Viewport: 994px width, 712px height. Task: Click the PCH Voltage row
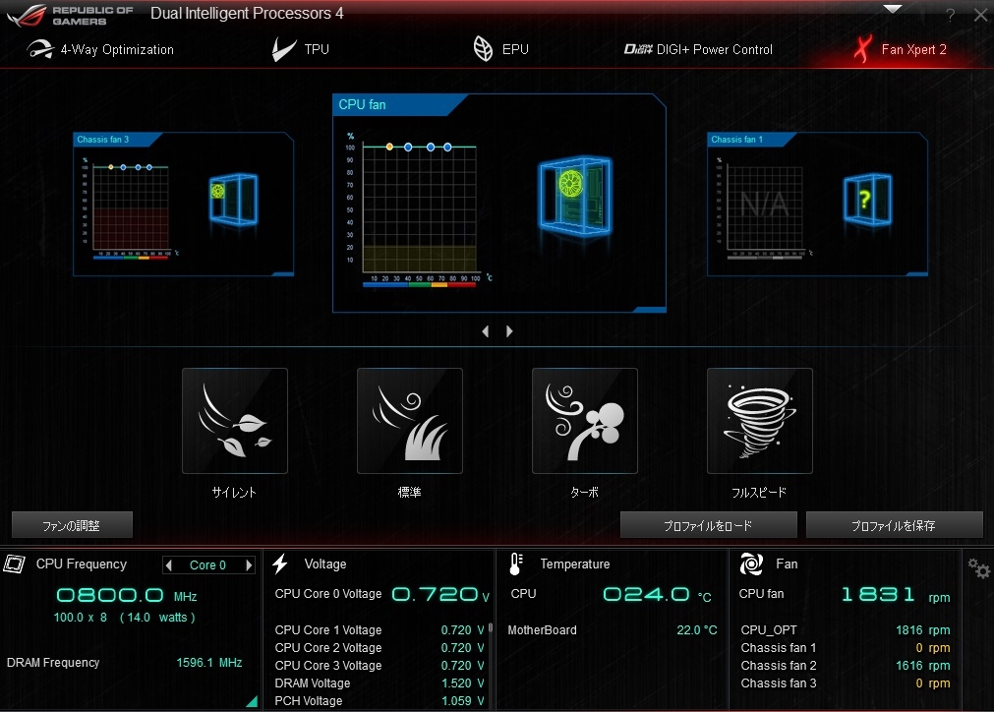pyautogui.click(x=380, y=701)
